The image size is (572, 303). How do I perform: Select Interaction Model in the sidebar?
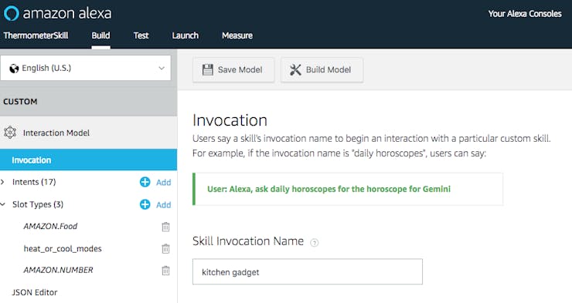[88, 133]
